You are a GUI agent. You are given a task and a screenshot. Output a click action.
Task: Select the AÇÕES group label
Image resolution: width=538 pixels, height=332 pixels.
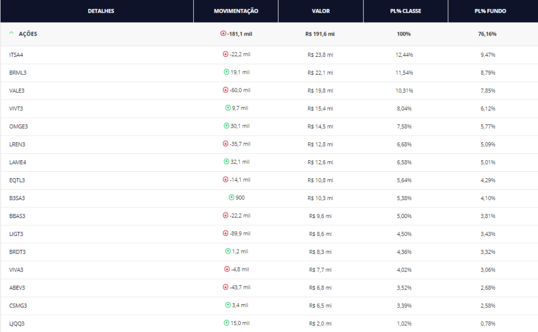[28, 34]
